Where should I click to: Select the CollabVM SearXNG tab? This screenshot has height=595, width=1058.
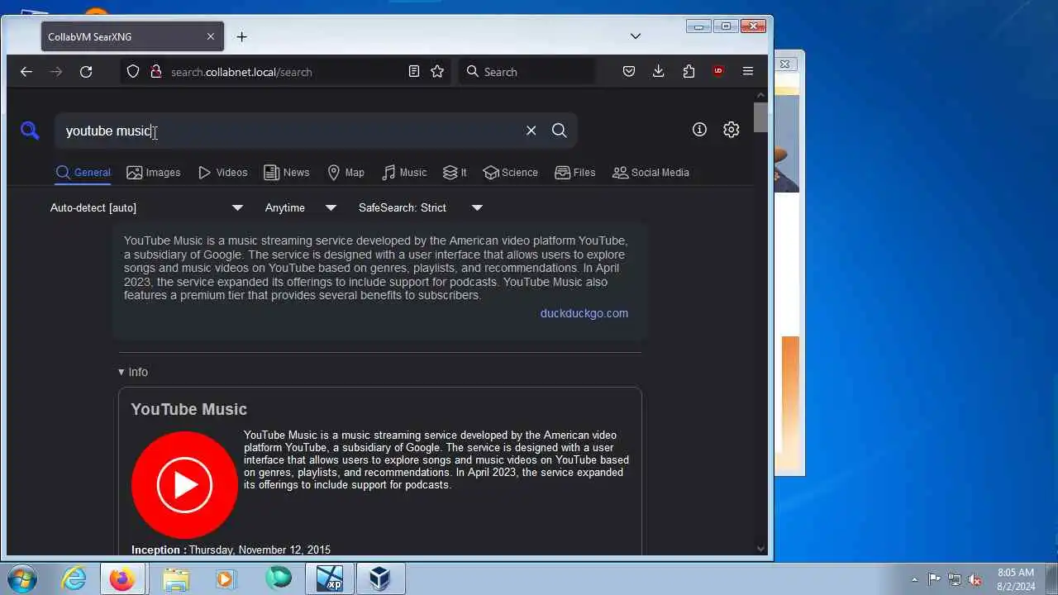tap(132, 37)
